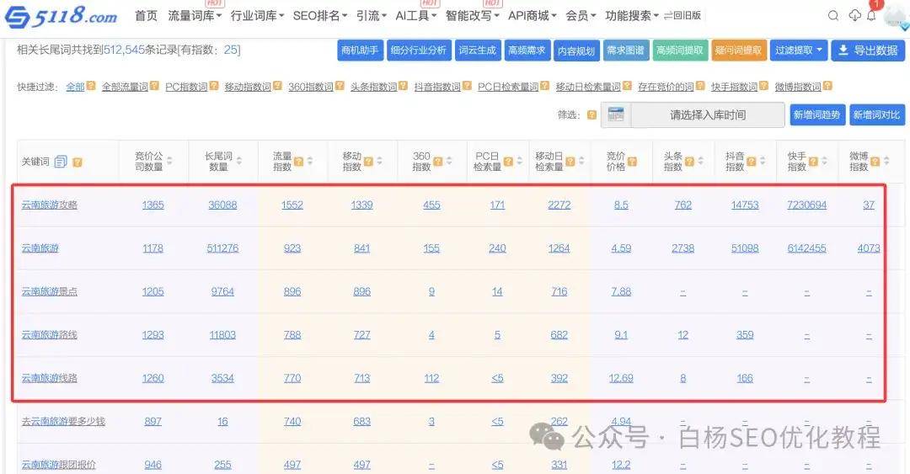Click help icon beside 快手指数词
The height and width of the screenshot is (474, 910).
(x=763, y=86)
